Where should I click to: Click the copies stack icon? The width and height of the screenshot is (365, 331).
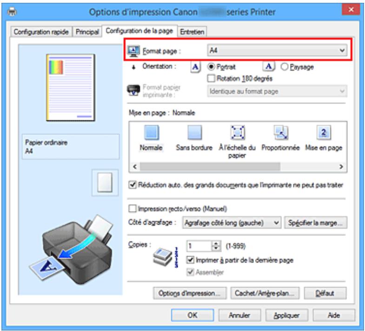tap(163, 257)
